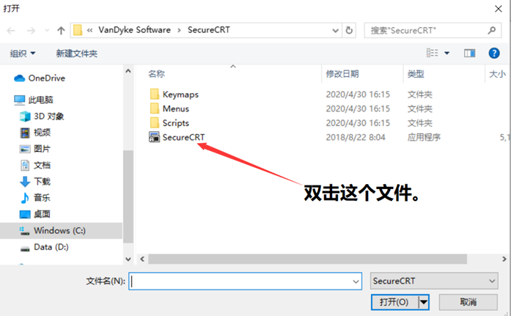
Task: Select the Keymaps modified date cell
Action: 358,94
